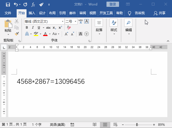Open the 布局 tab
Viewport: 172px width, 128px height.
click(x=52, y=13)
